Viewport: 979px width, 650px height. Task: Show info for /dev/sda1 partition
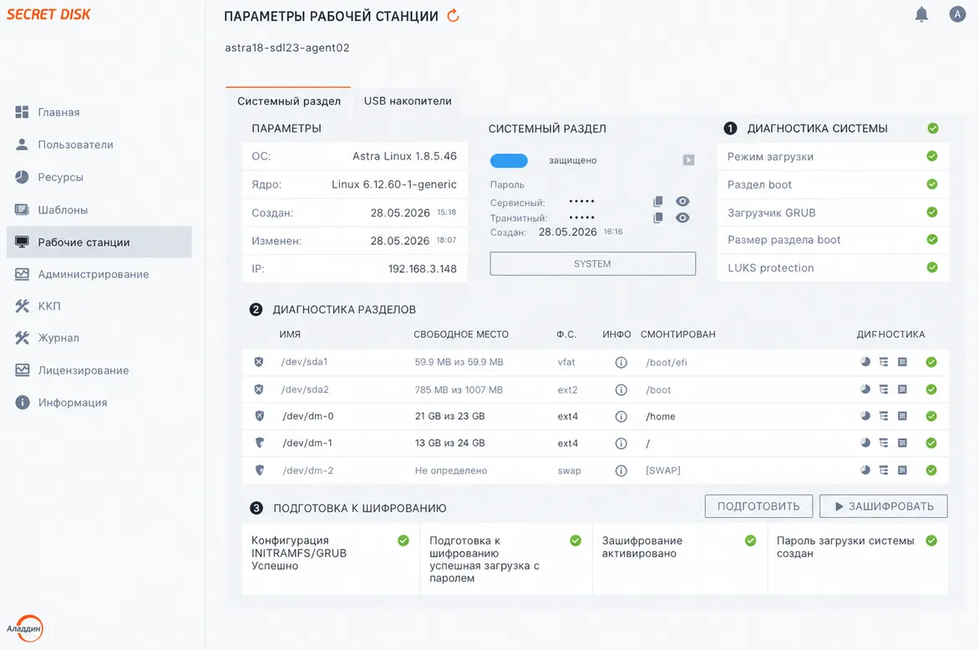click(x=621, y=362)
